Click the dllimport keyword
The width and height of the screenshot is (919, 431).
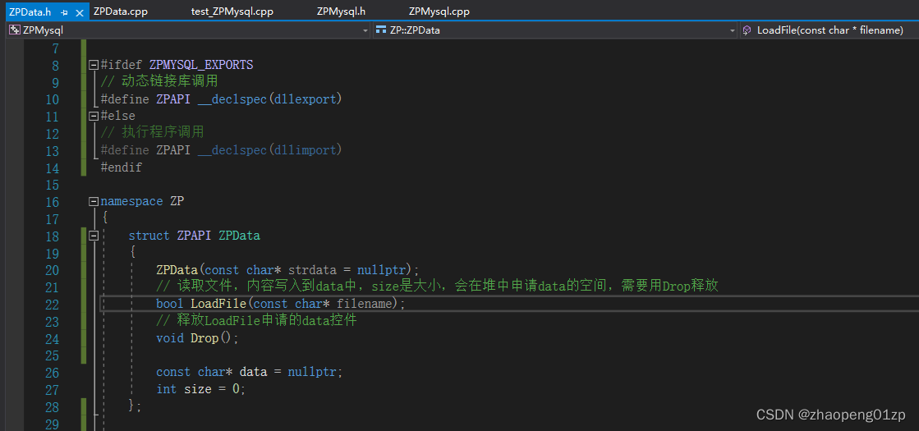[306, 150]
